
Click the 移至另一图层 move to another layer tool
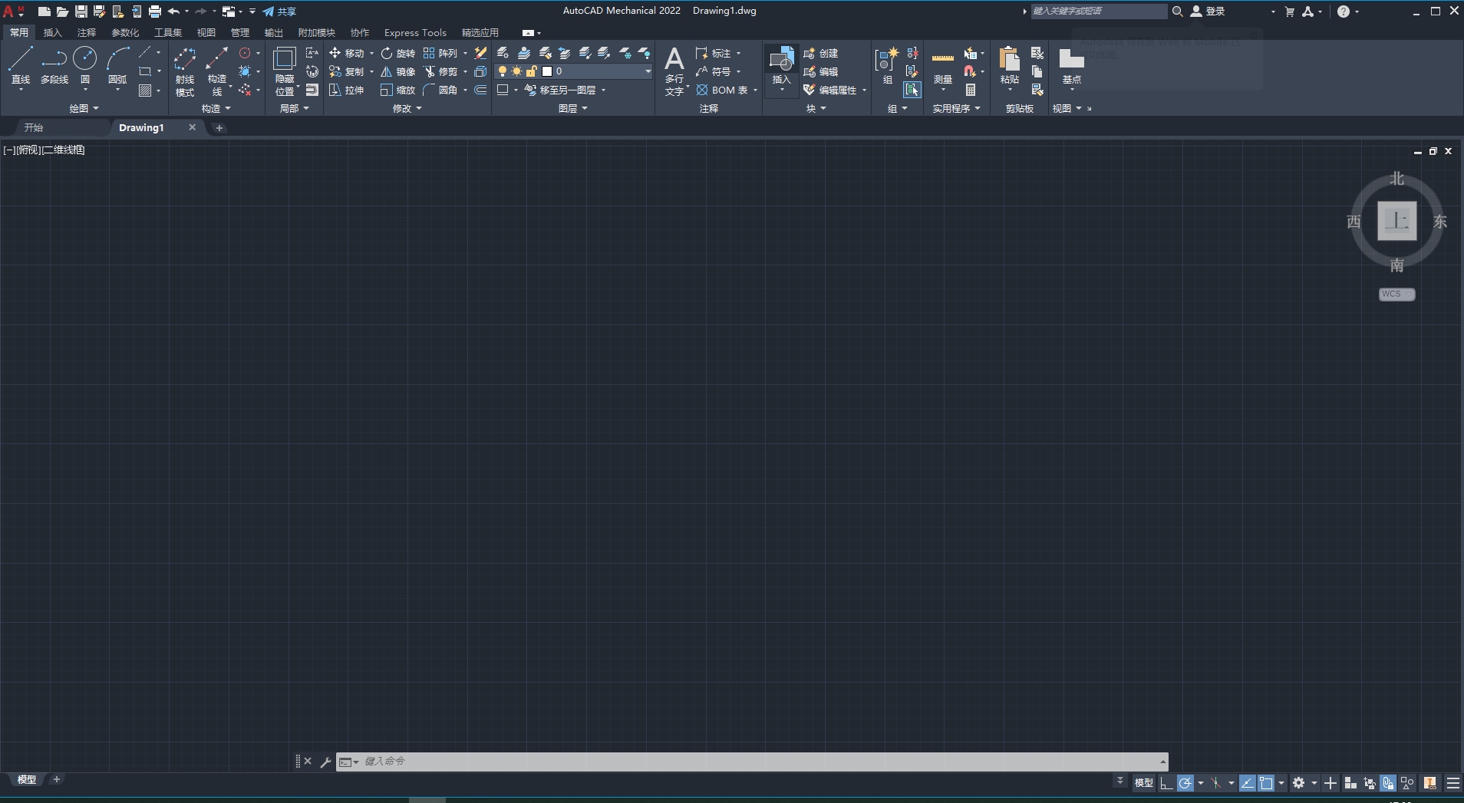pos(560,90)
